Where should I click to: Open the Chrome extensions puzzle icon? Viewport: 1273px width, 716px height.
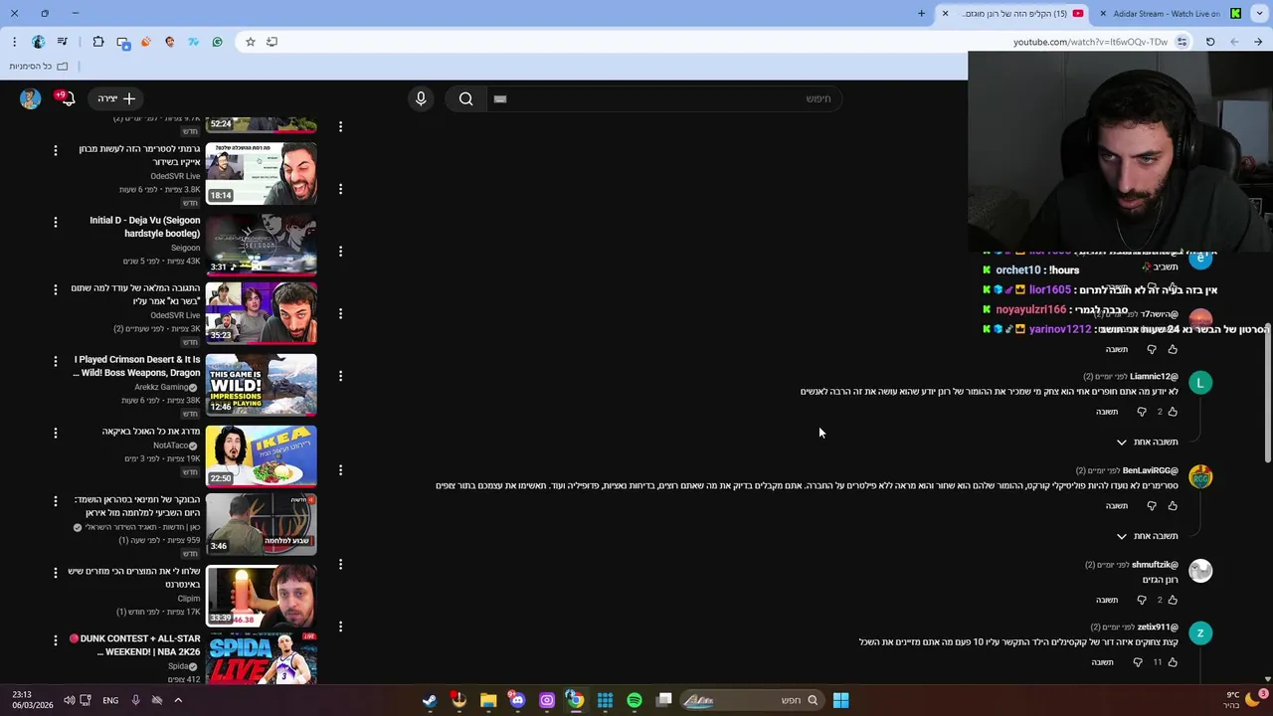(x=97, y=42)
